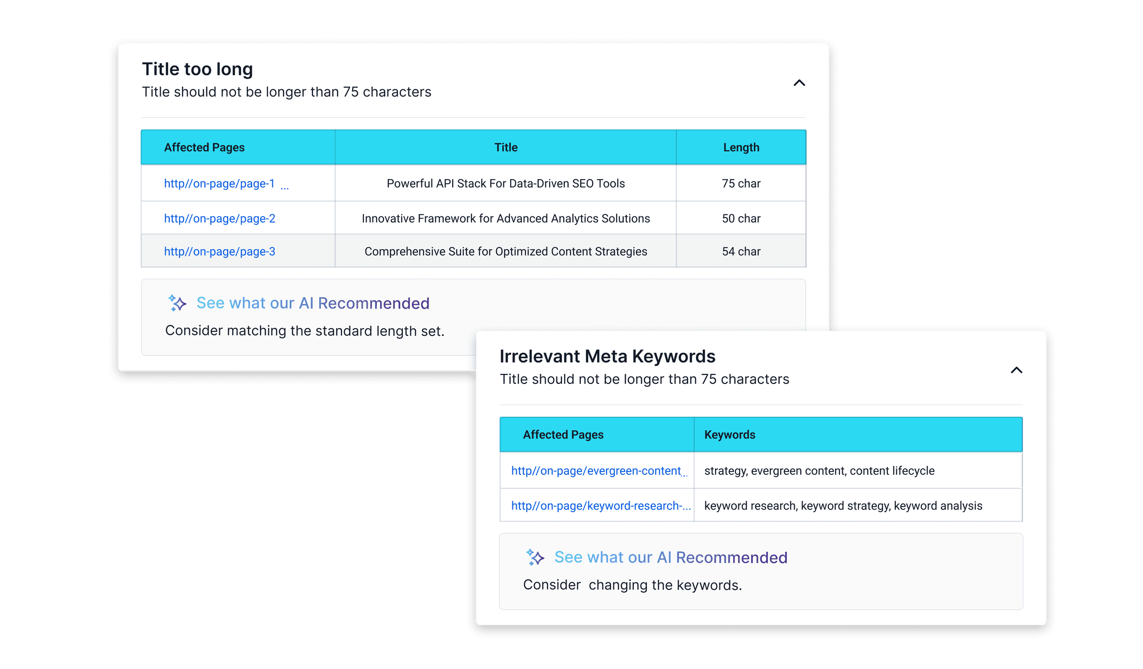Image resolution: width=1143 pixels, height=669 pixels.
Task: Select the 75 char length cell
Action: (x=741, y=184)
